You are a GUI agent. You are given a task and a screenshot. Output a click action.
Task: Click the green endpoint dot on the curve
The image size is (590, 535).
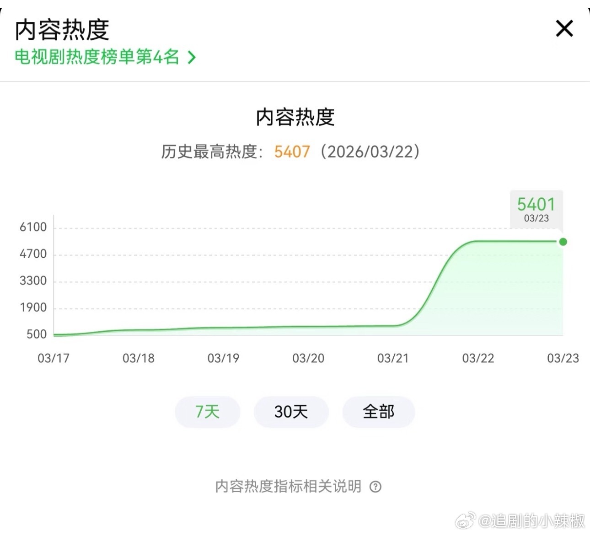563,241
